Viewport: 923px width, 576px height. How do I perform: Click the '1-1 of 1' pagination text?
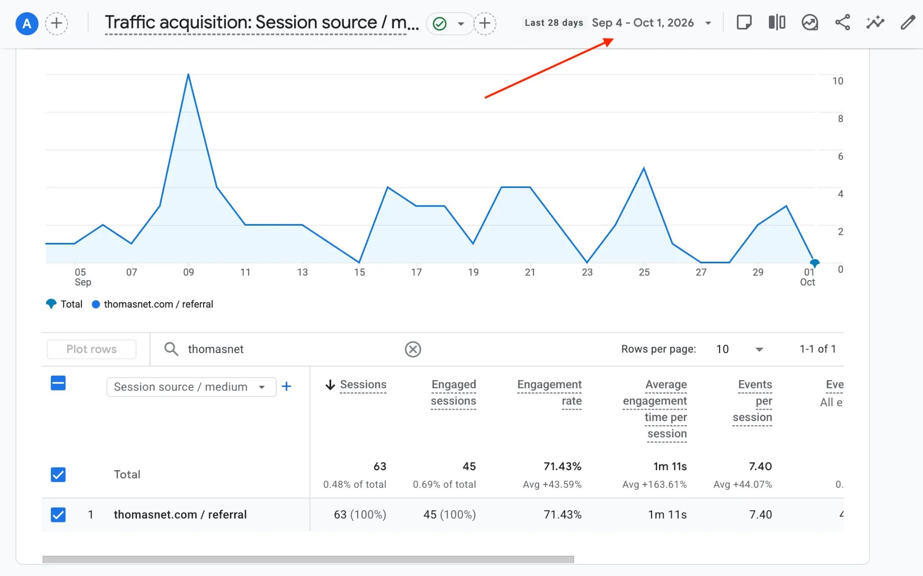click(817, 349)
